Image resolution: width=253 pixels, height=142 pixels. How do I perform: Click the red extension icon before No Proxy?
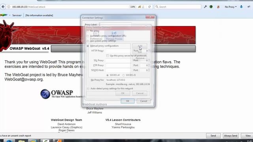click(218, 7)
